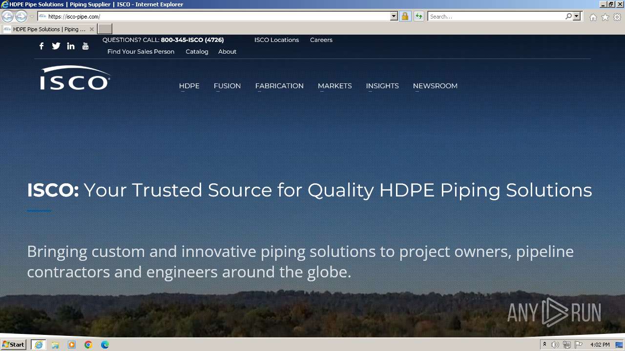
Task: Close the HDPE Pipe Solutions tab
Action: [x=92, y=29]
